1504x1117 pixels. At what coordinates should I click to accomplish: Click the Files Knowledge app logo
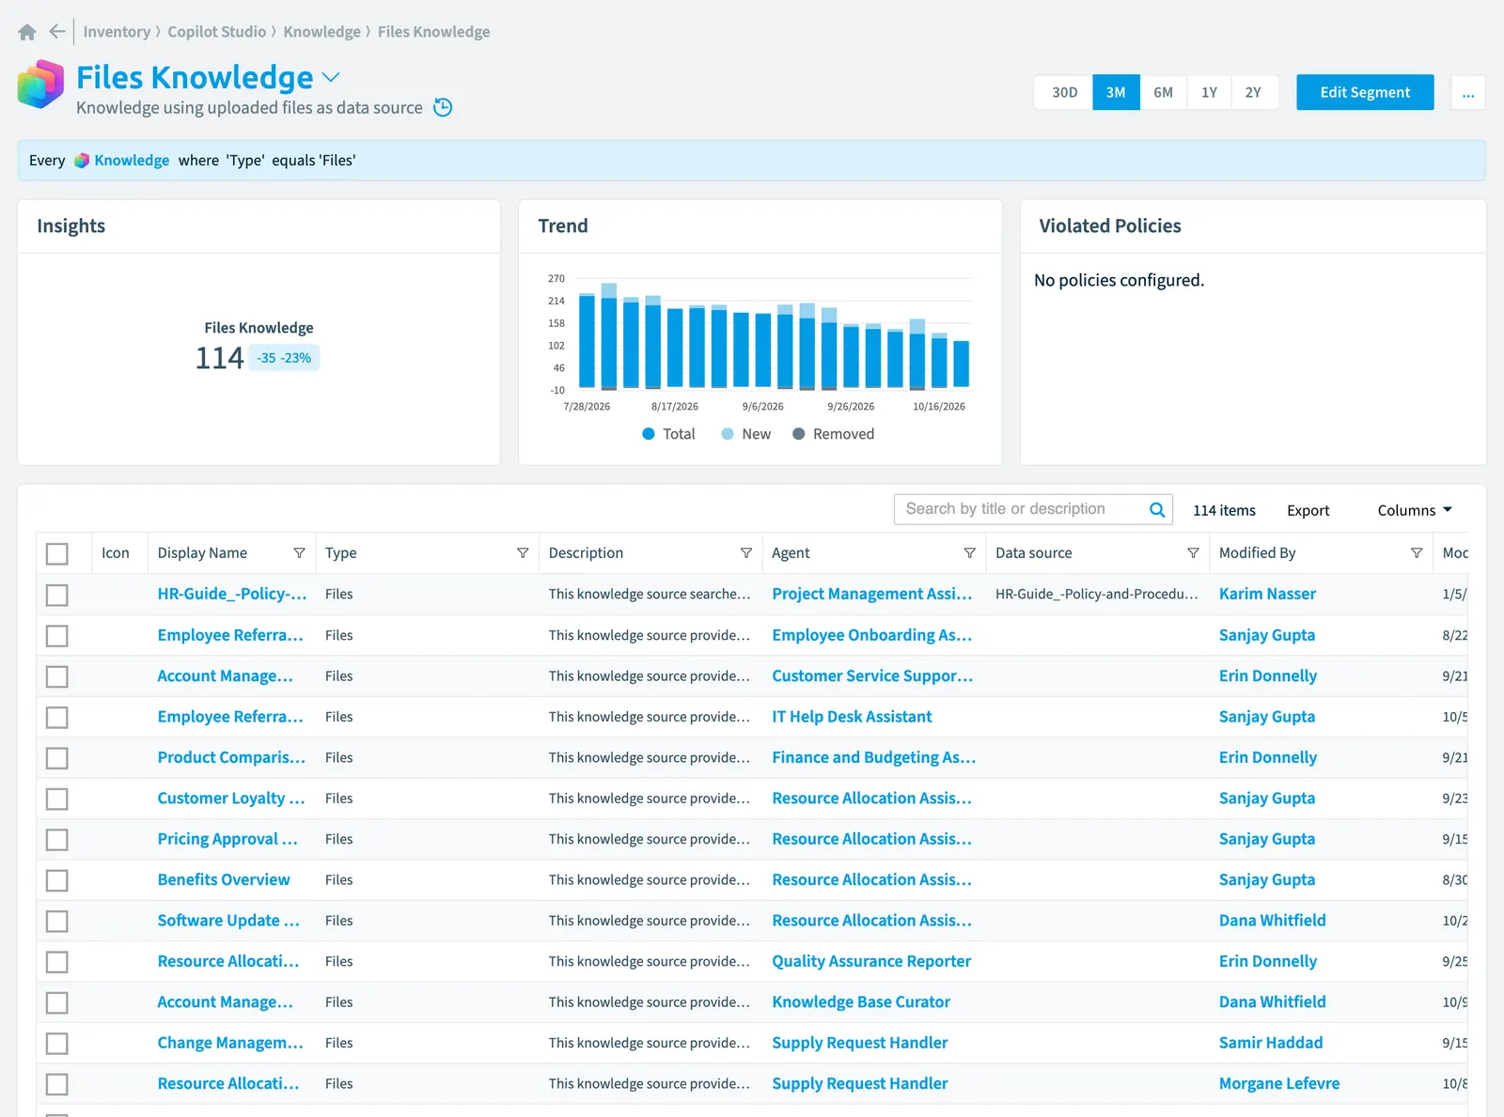coord(40,84)
